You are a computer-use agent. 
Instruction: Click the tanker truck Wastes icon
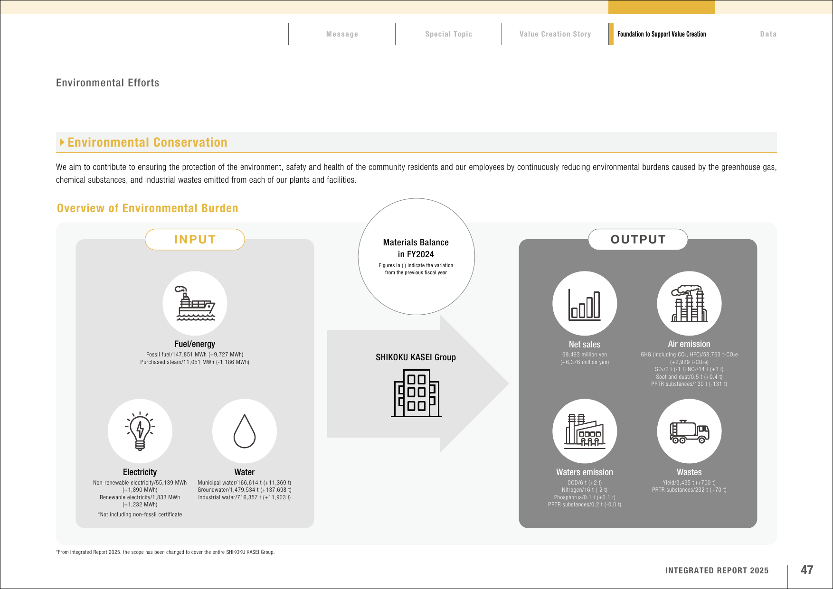pyautogui.click(x=689, y=431)
